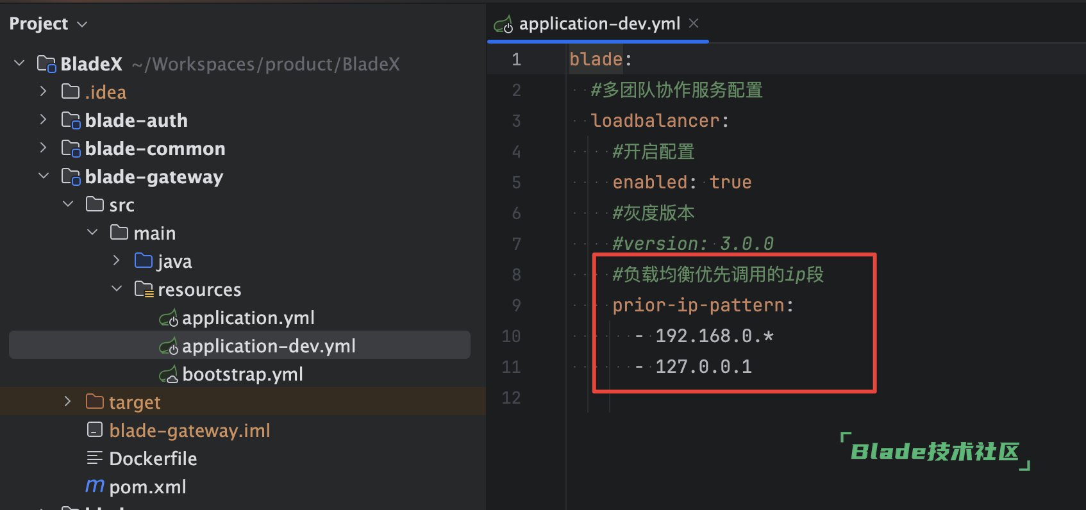Click the Spring icon on application-dev.yml tab
Viewport: 1086px width, 510px height.
point(503,24)
